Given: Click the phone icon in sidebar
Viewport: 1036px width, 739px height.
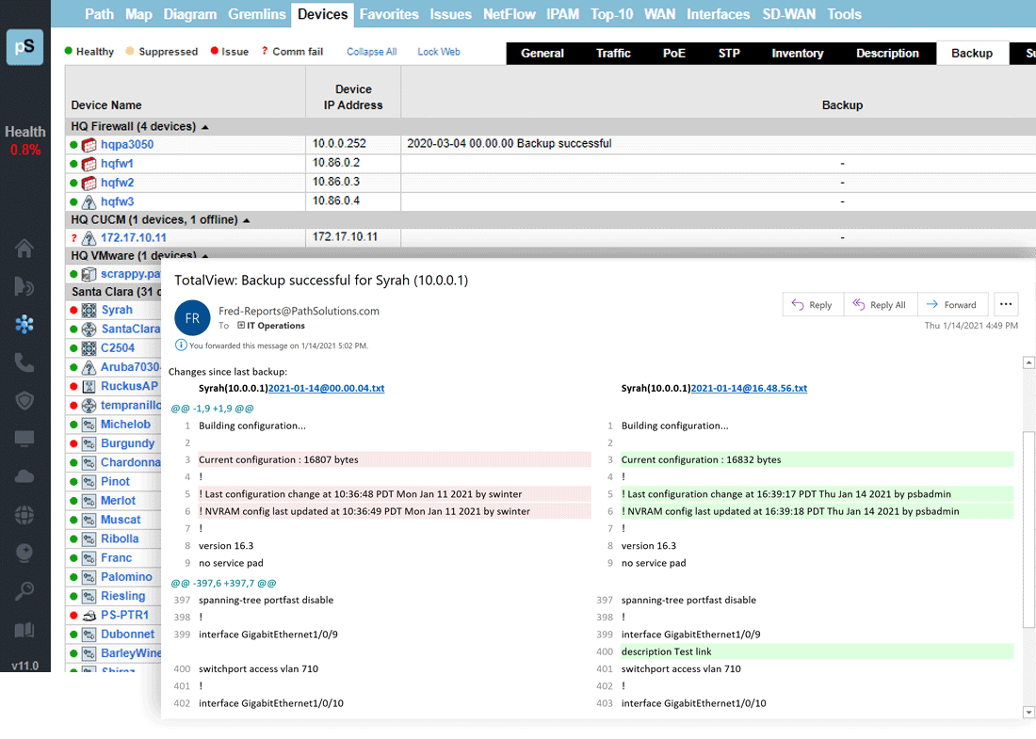Looking at the screenshot, I should (x=24, y=363).
